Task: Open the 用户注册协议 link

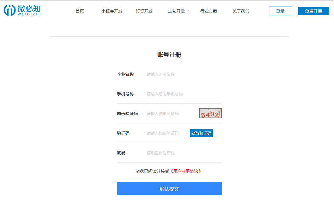Action: point(186,171)
